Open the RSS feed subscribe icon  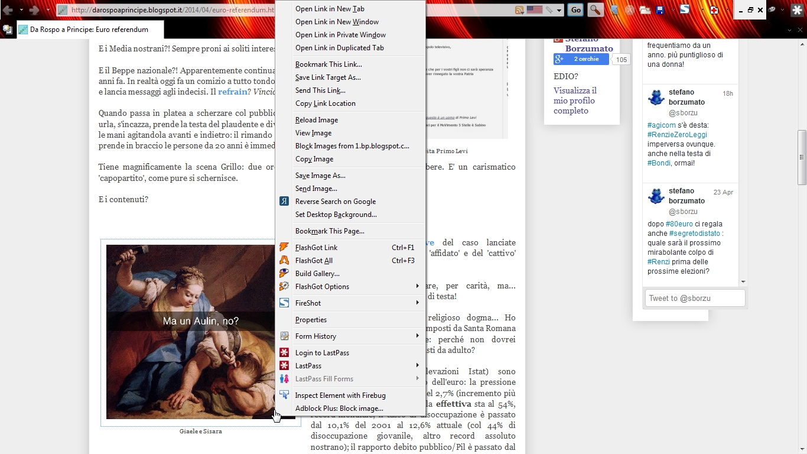[519, 10]
